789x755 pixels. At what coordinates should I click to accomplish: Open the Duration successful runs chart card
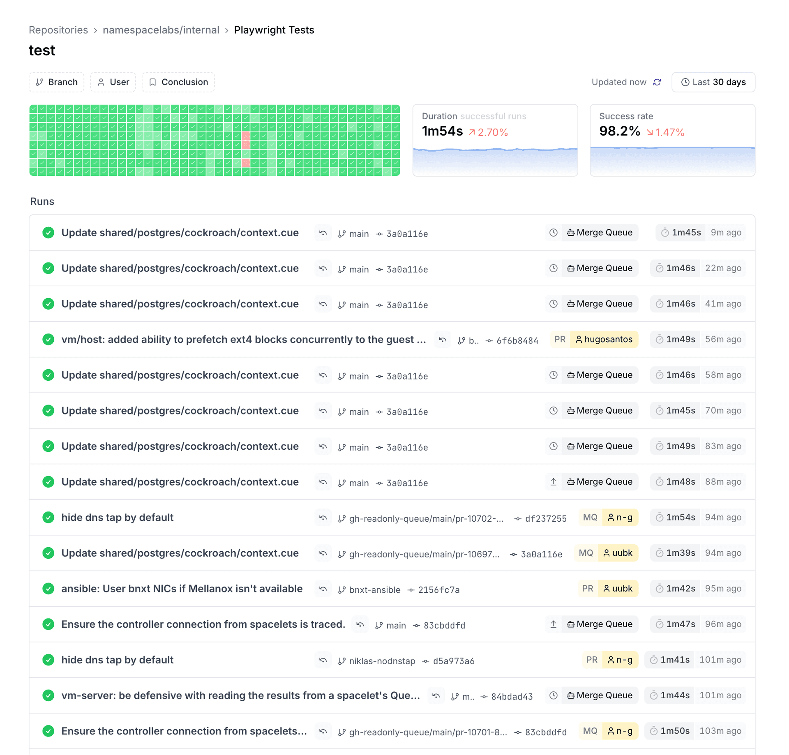495,140
